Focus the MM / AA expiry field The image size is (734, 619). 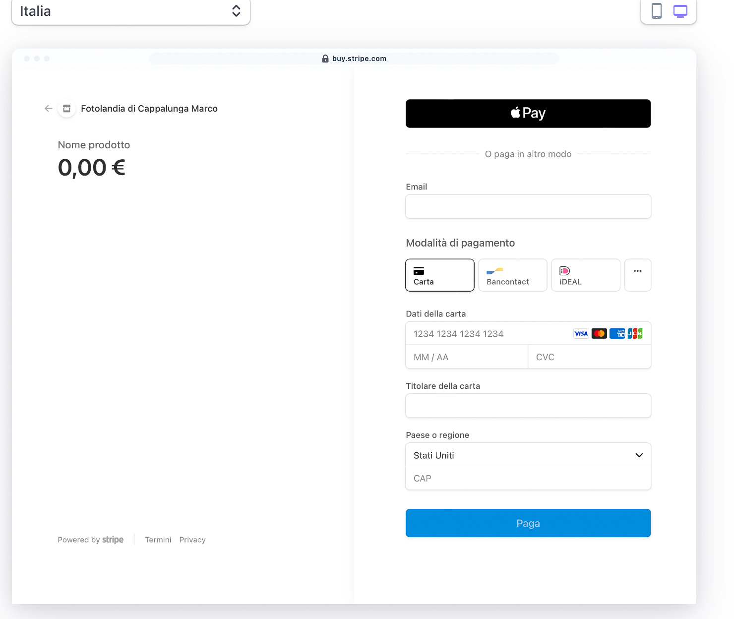click(467, 357)
